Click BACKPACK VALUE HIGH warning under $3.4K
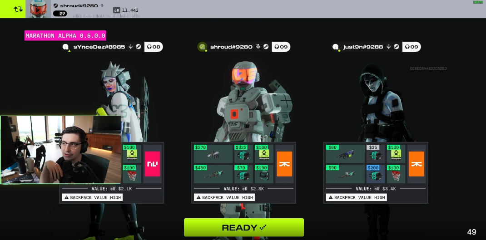The height and width of the screenshot is (240, 486). coord(357,197)
